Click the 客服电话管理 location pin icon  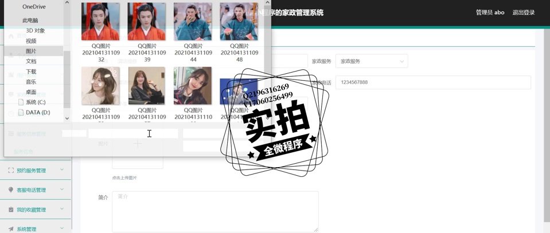click(x=11, y=190)
